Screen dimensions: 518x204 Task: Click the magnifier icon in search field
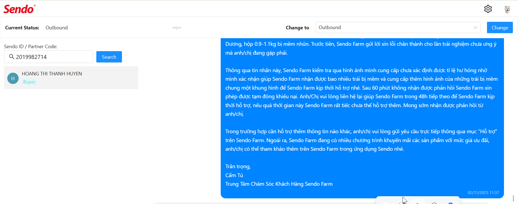pyautogui.click(x=12, y=57)
